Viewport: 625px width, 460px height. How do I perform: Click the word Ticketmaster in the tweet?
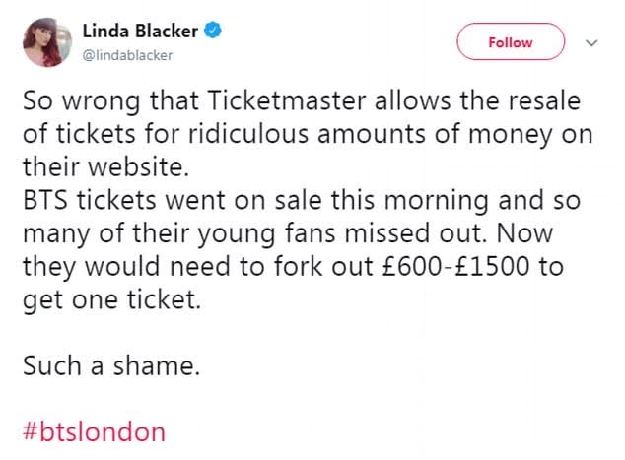pyautogui.click(x=287, y=100)
